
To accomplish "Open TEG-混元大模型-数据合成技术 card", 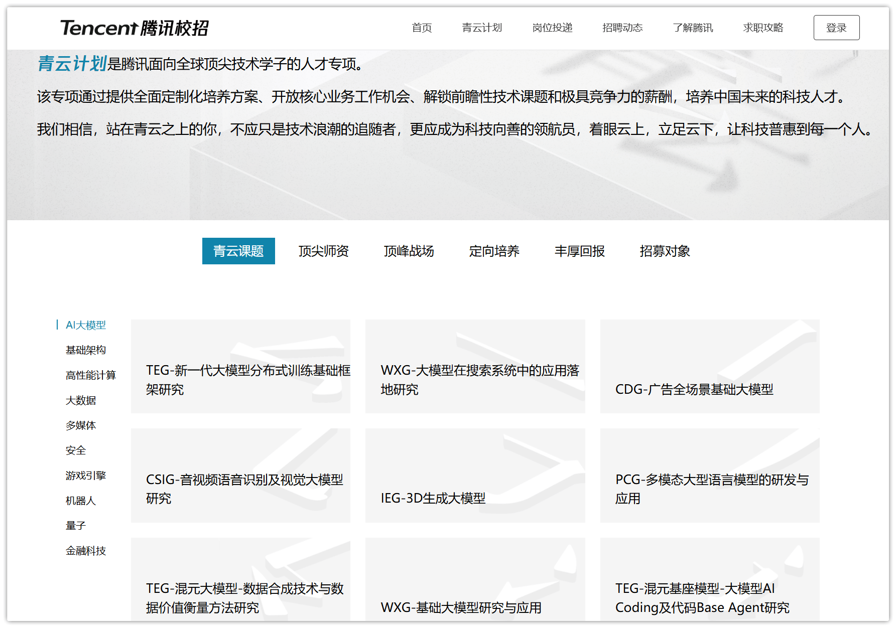I will coord(240,579).
